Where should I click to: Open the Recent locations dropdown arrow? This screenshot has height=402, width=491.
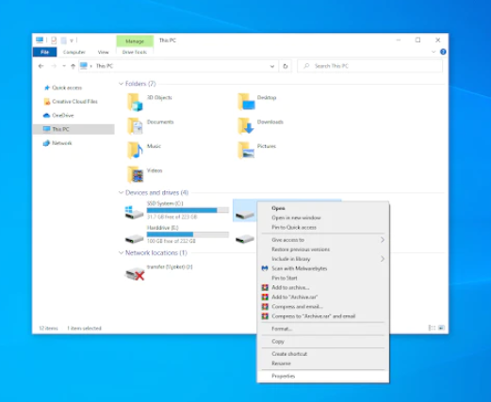pos(64,66)
